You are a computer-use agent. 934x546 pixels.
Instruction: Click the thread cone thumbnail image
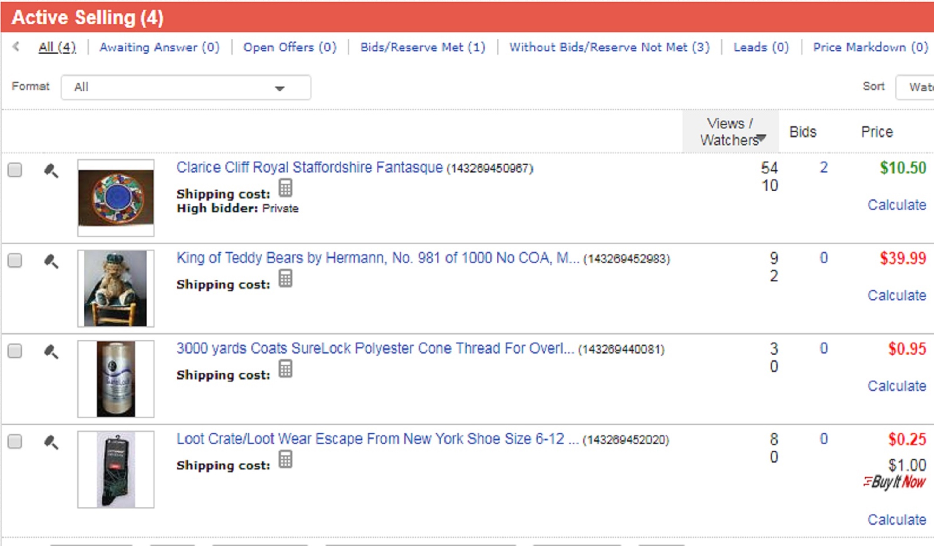pyautogui.click(x=116, y=379)
